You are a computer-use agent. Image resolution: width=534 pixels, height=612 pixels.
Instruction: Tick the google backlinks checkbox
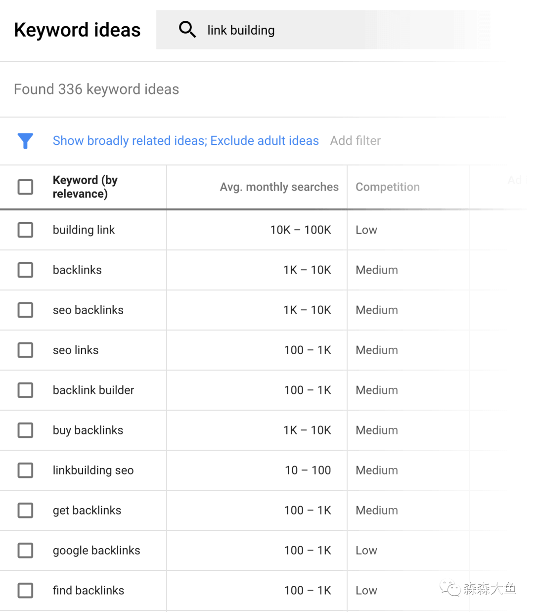coord(25,551)
